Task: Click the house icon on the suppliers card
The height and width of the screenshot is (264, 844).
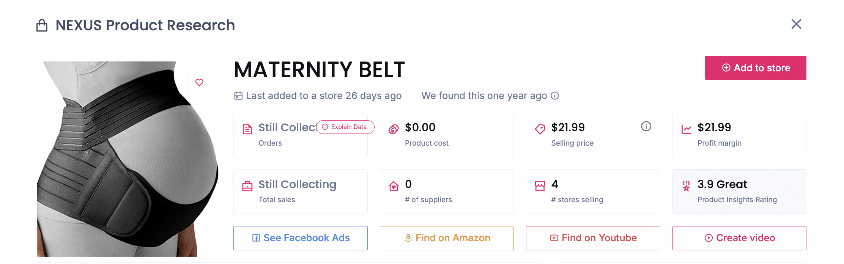Action: (x=394, y=185)
